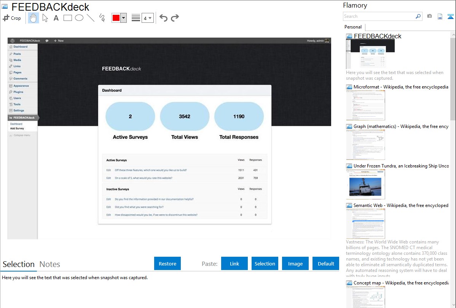Click the Restore button
456x308 pixels.
167,264
